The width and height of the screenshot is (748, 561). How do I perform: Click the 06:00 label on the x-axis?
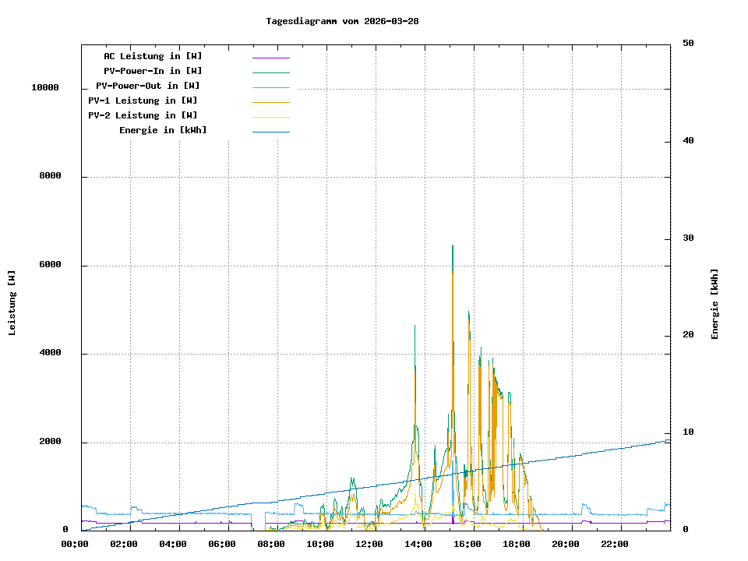(222, 544)
